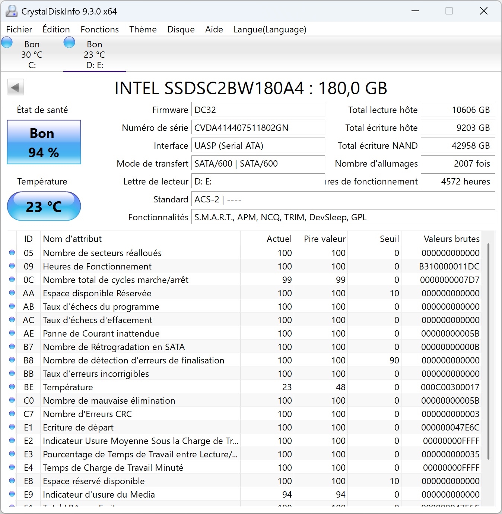Click the Total écriture NAND value 42958 GB
The width and height of the screenshot is (502, 514).
click(x=458, y=146)
